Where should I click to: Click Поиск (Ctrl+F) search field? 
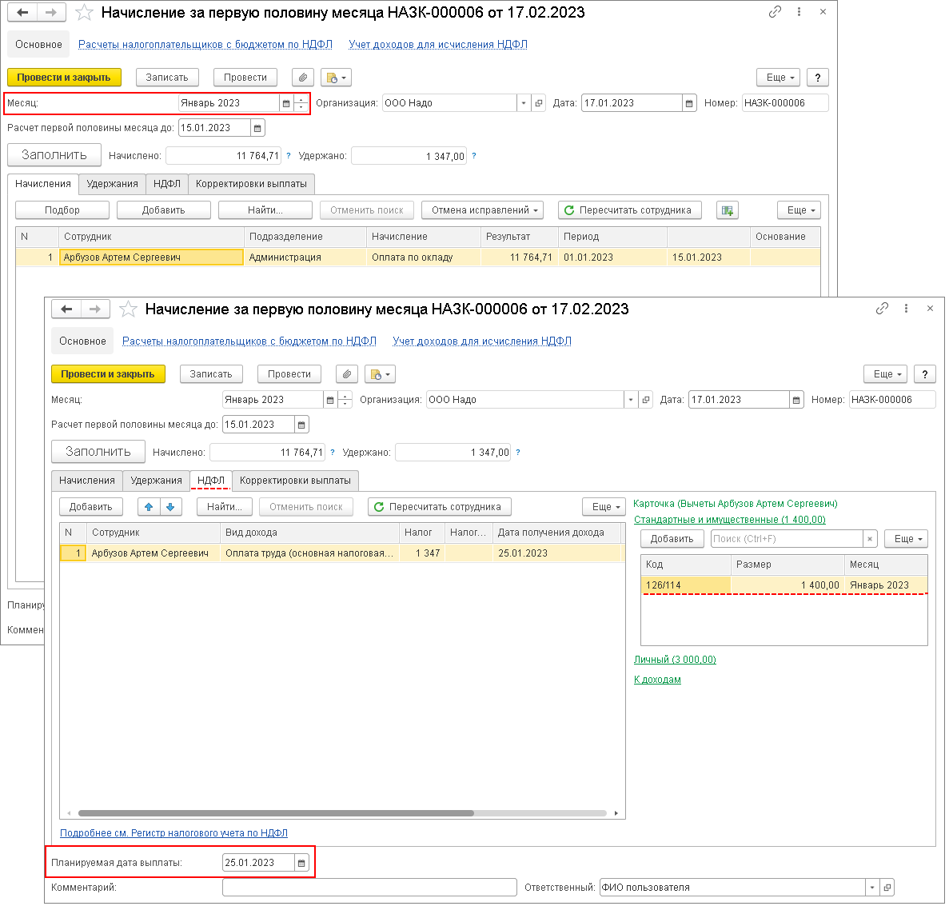787,539
